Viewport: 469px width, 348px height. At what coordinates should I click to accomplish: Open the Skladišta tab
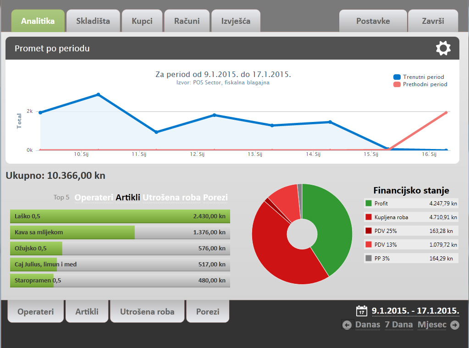pyautogui.click(x=93, y=21)
